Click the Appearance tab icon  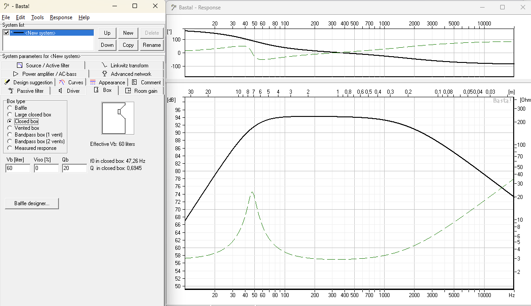93,82
